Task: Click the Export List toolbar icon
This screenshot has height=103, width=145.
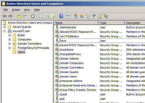Action: (53, 16)
